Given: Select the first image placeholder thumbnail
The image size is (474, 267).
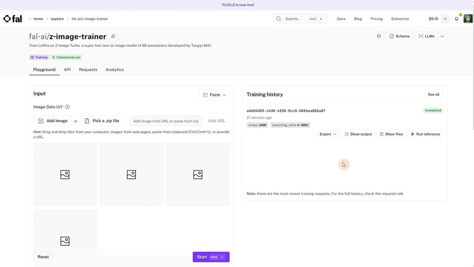Looking at the screenshot, I should click(x=65, y=174).
